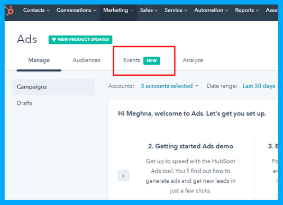Open the Sales menu
Image resolution: width=283 pixels, height=205 pixels.
point(149,10)
